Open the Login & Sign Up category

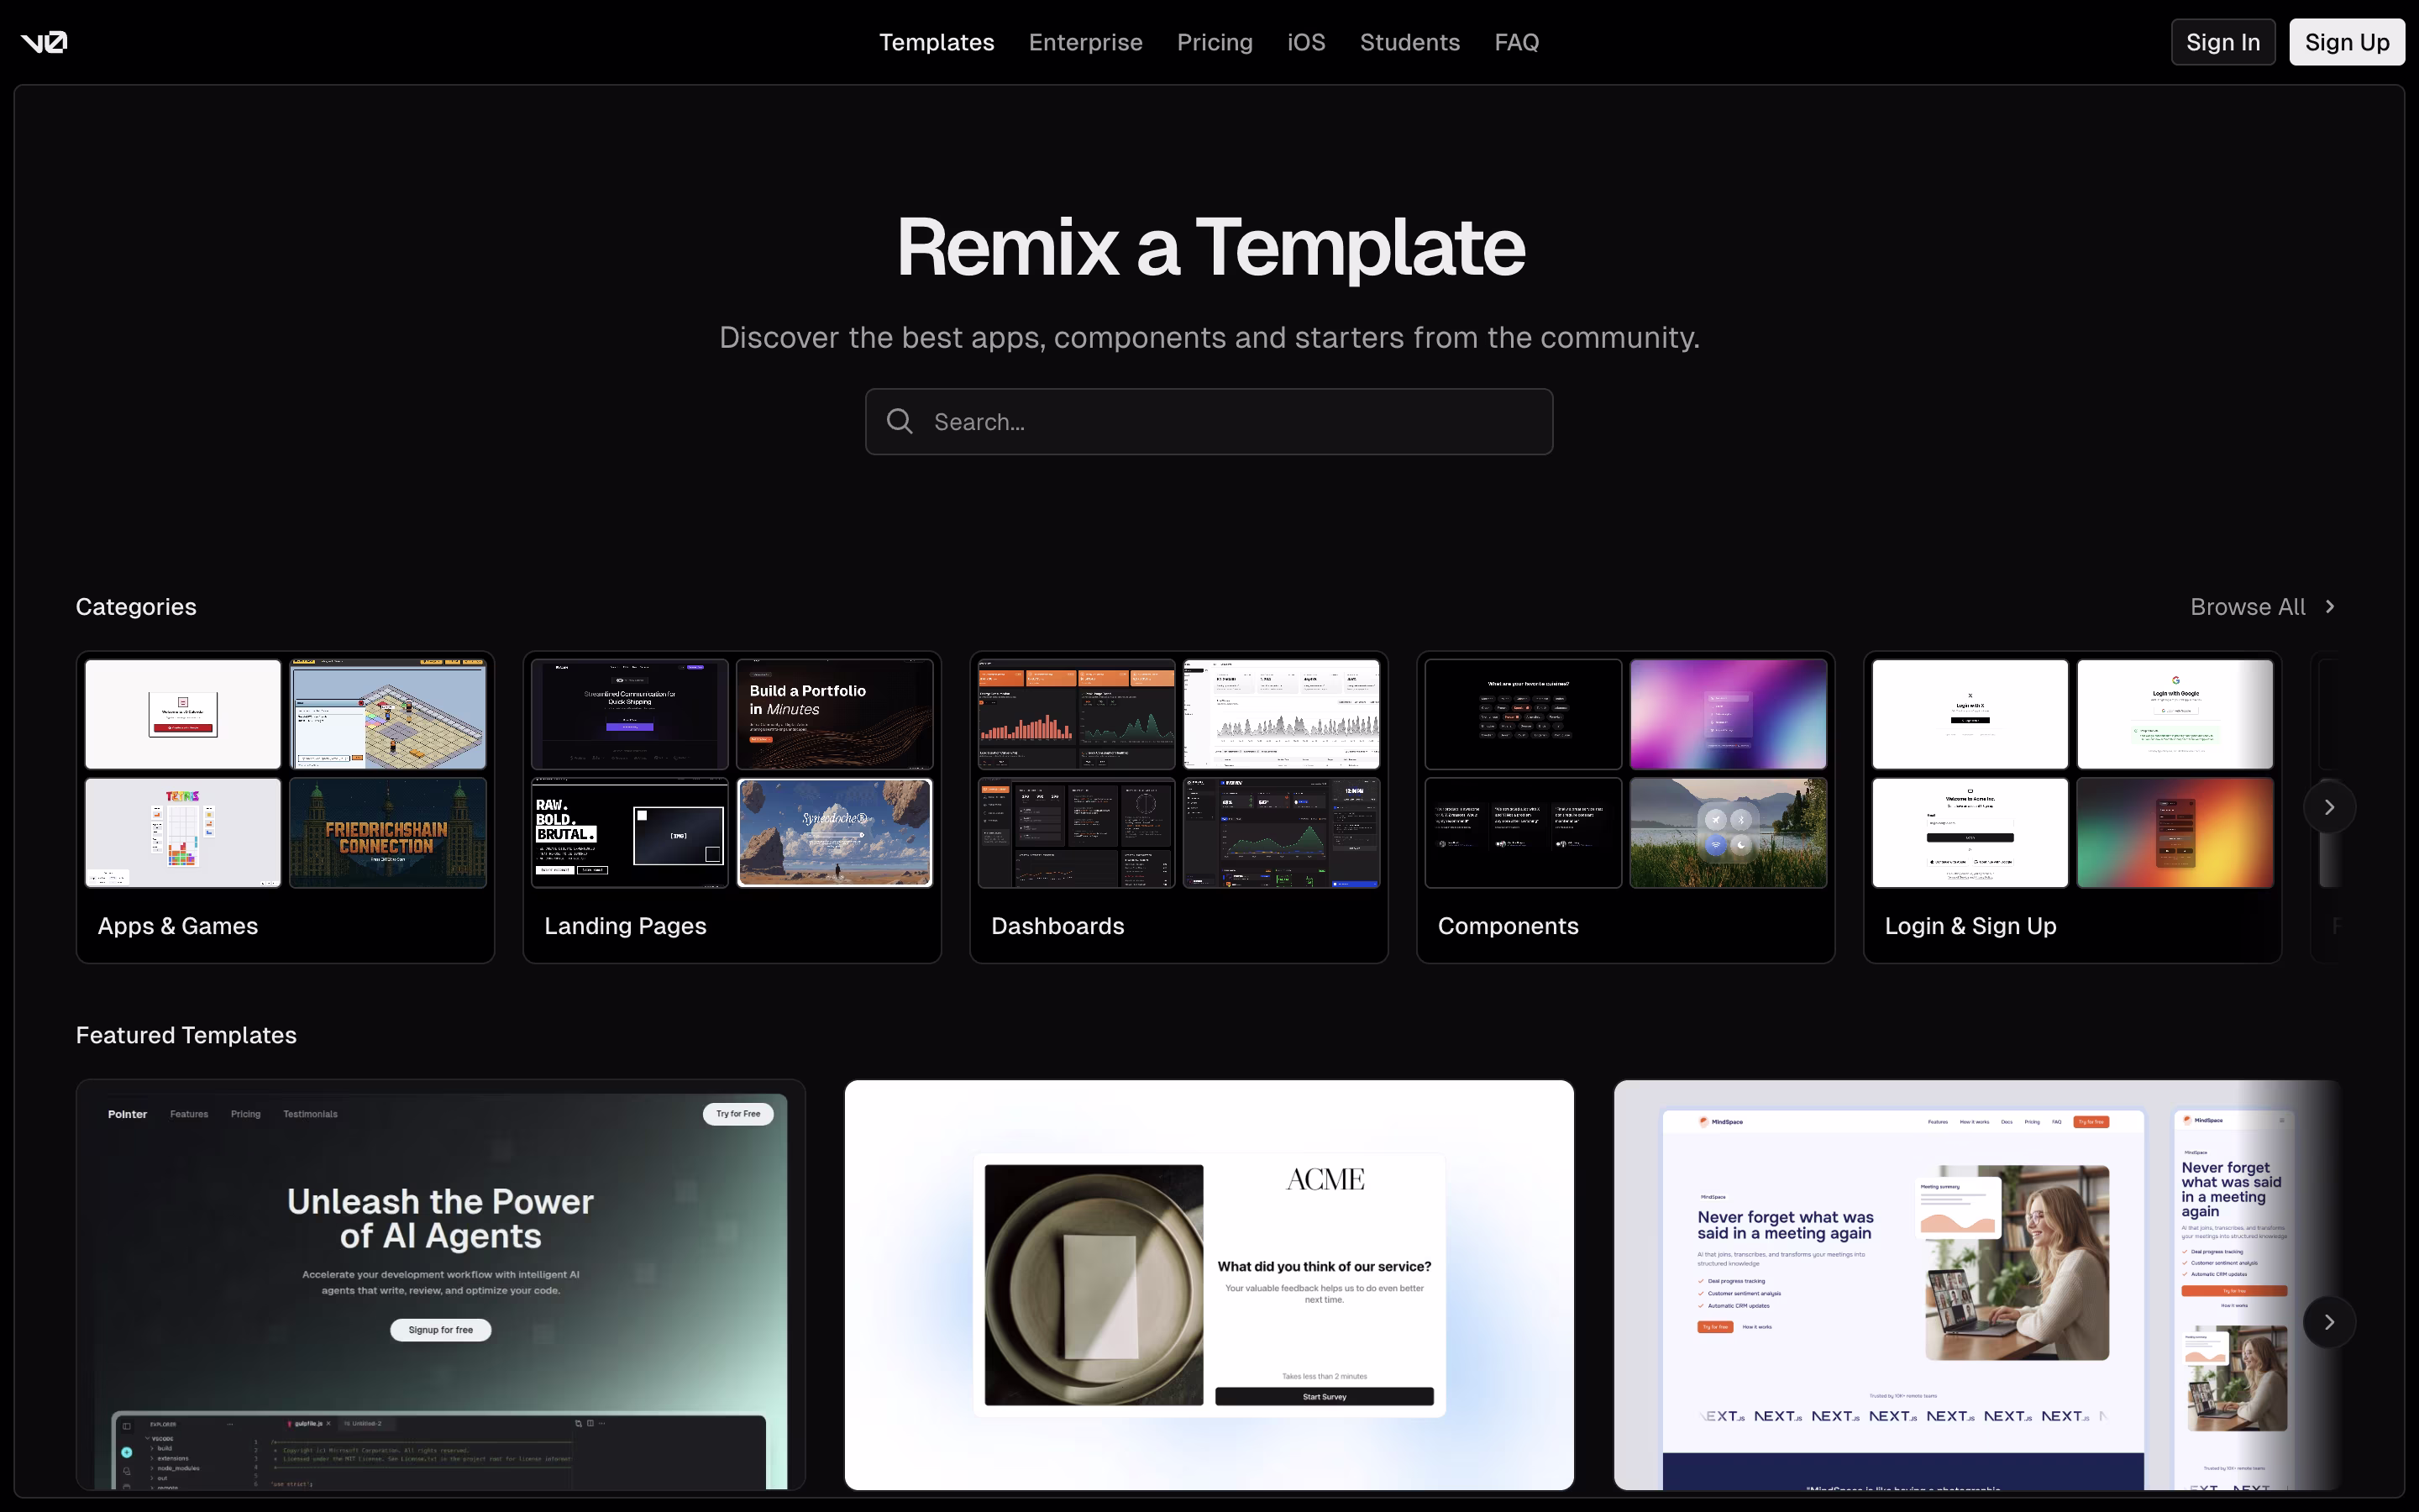click(2071, 807)
